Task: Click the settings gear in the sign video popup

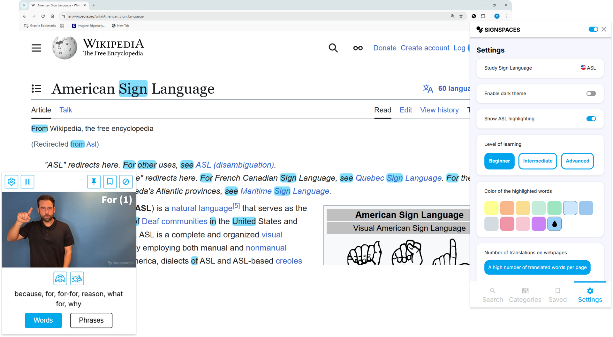Action: pos(11,182)
